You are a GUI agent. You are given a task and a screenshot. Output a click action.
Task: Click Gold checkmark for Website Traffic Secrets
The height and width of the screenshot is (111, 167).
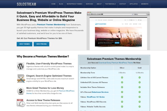tap(139, 107)
